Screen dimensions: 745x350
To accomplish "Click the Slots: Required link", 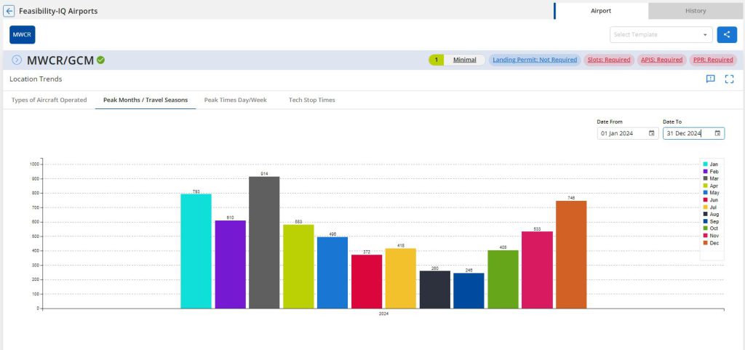I will click(607, 60).
